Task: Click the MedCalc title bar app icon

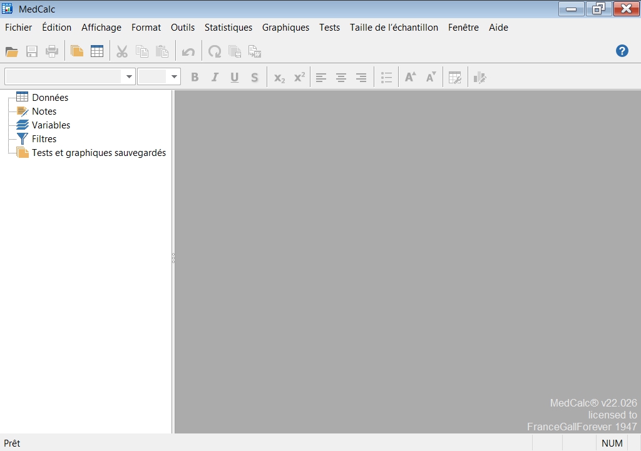Action: pyautogui.click(x=7, y=8)
